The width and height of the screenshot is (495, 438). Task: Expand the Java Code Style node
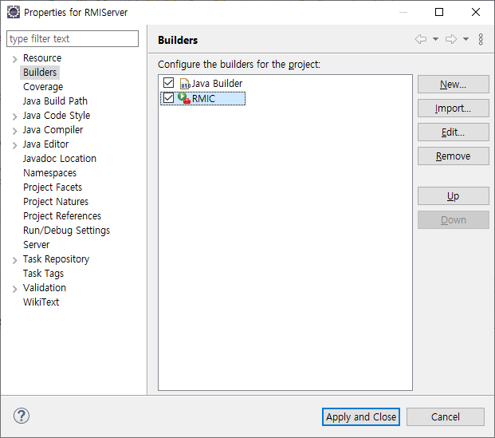point(14,116)
